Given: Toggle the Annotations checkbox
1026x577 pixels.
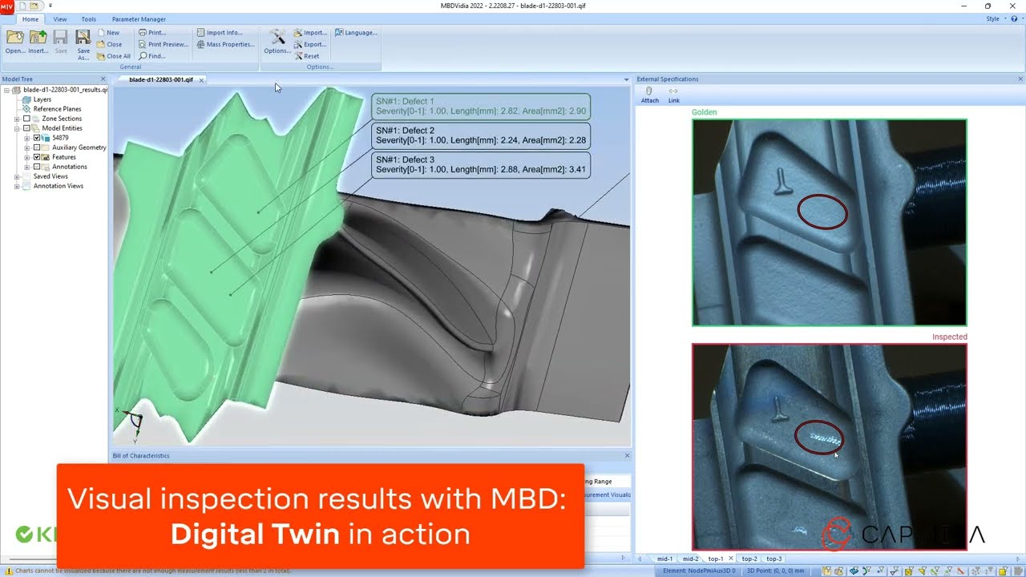Looking at the screenshot, I should 36,167.
